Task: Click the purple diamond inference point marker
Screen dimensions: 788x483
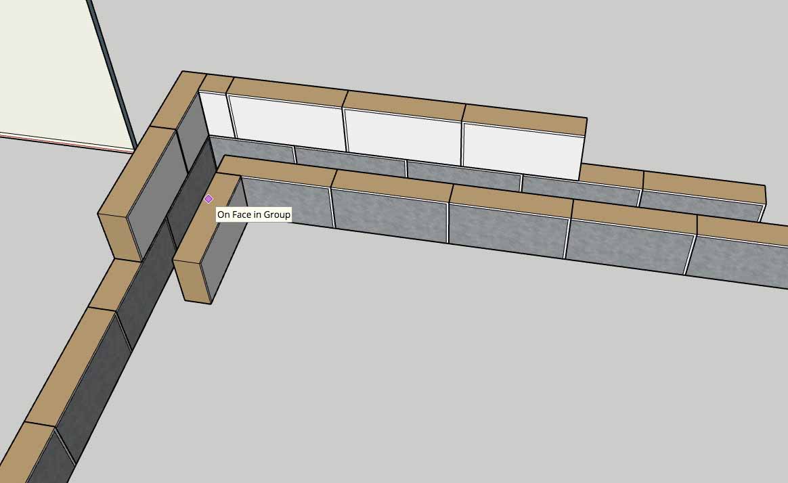Action: (x=209, y=199)
